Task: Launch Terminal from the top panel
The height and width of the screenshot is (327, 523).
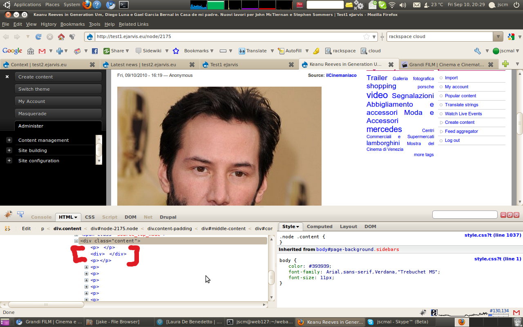Action: [x=123, y=5]
